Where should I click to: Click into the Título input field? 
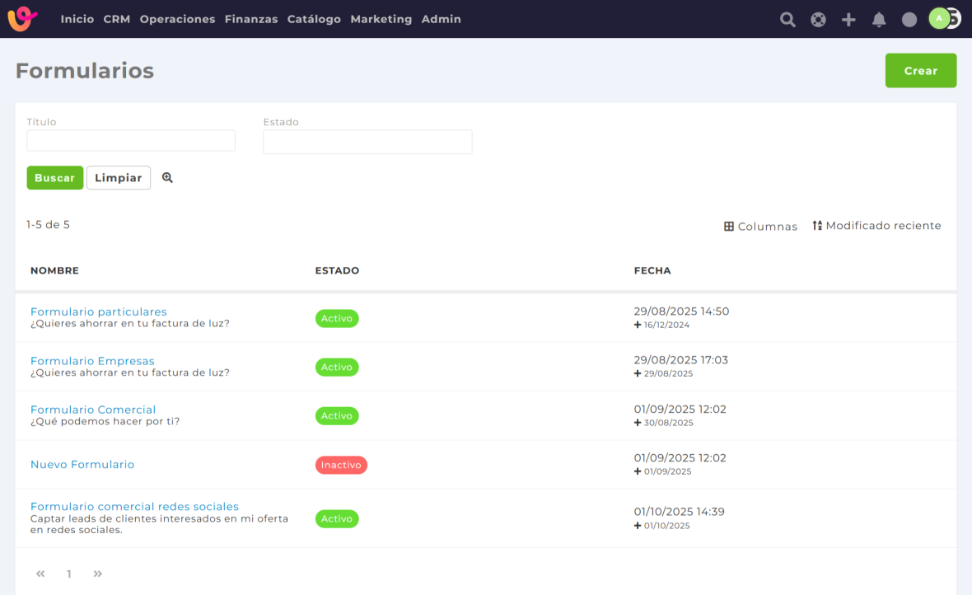tap(131, 141)
